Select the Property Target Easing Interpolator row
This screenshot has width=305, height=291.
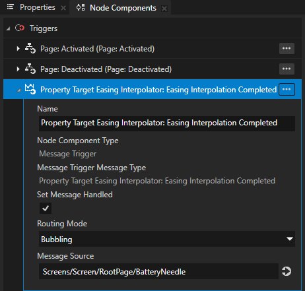click(x=152, y=89)
